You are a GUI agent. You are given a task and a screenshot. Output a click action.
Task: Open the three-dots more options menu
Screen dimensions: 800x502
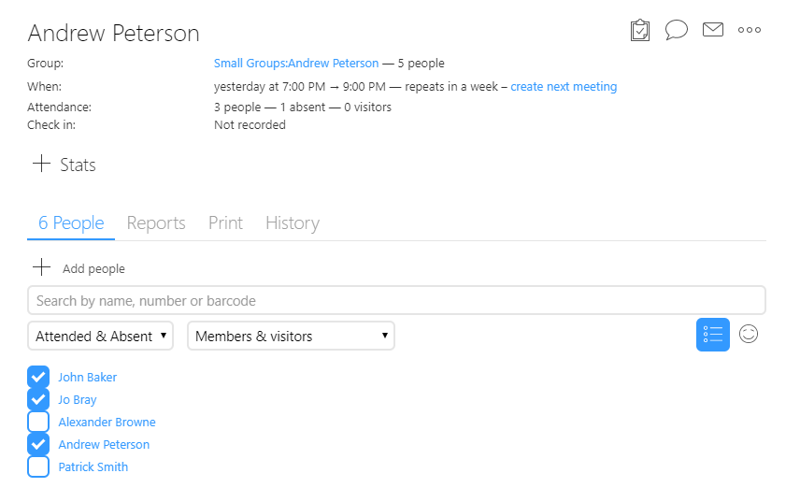(x=750, y=30)
